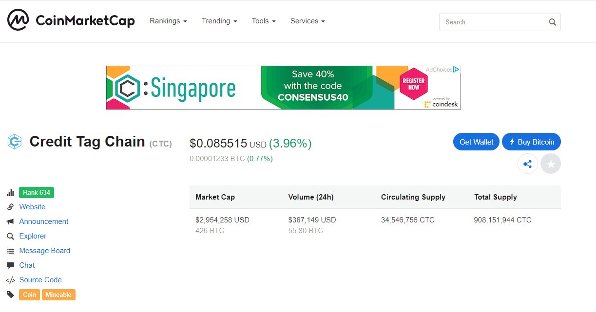Screen dimensions: 596x312
Task: Open the Explorer link
Action: [33, 236]
